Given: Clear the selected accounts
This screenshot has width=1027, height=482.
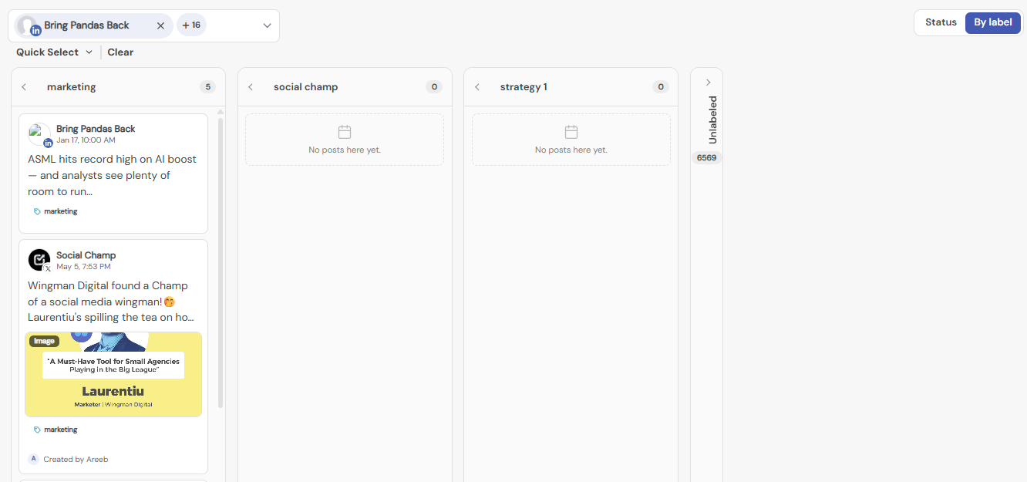Looking at the screenshot, I should [x=120, y=52].
